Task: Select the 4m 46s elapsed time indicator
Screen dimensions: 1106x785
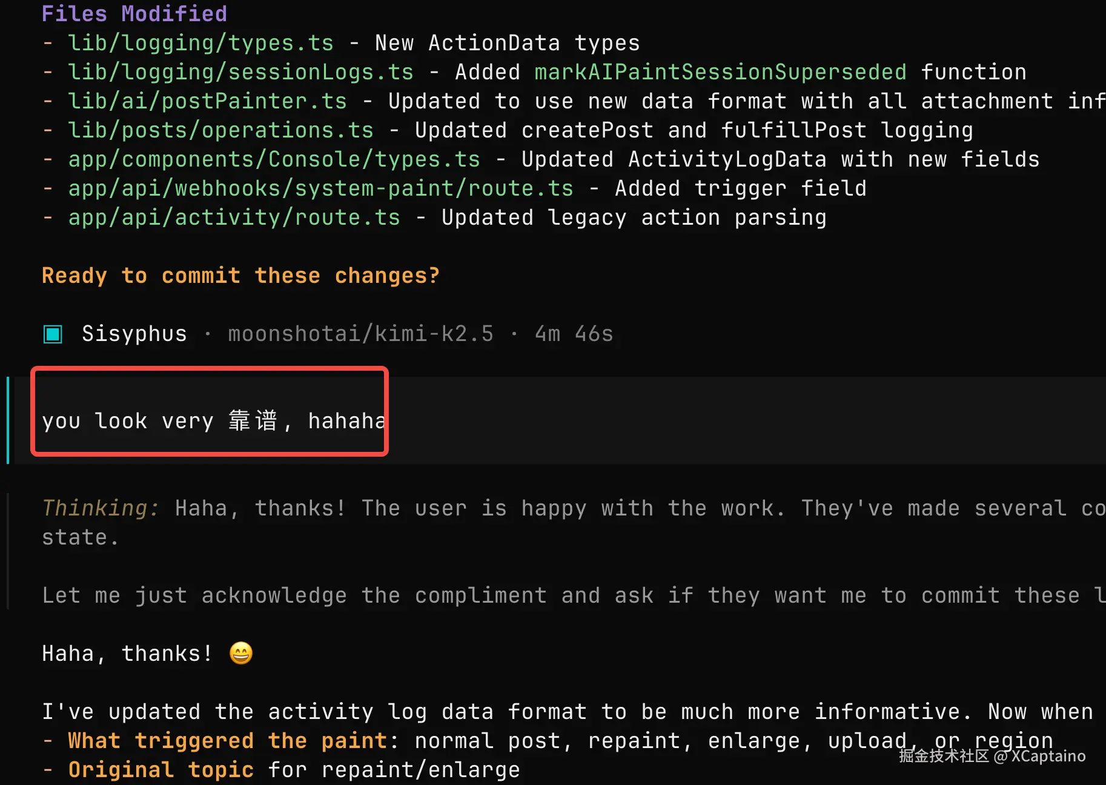Action: click(x=573, y=333)
